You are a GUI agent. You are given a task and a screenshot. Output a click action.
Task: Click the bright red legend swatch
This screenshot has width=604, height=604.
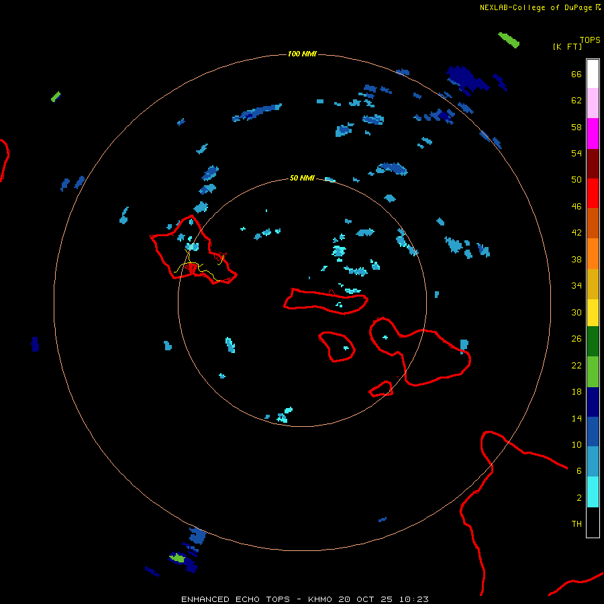click(x=593, y=193)
